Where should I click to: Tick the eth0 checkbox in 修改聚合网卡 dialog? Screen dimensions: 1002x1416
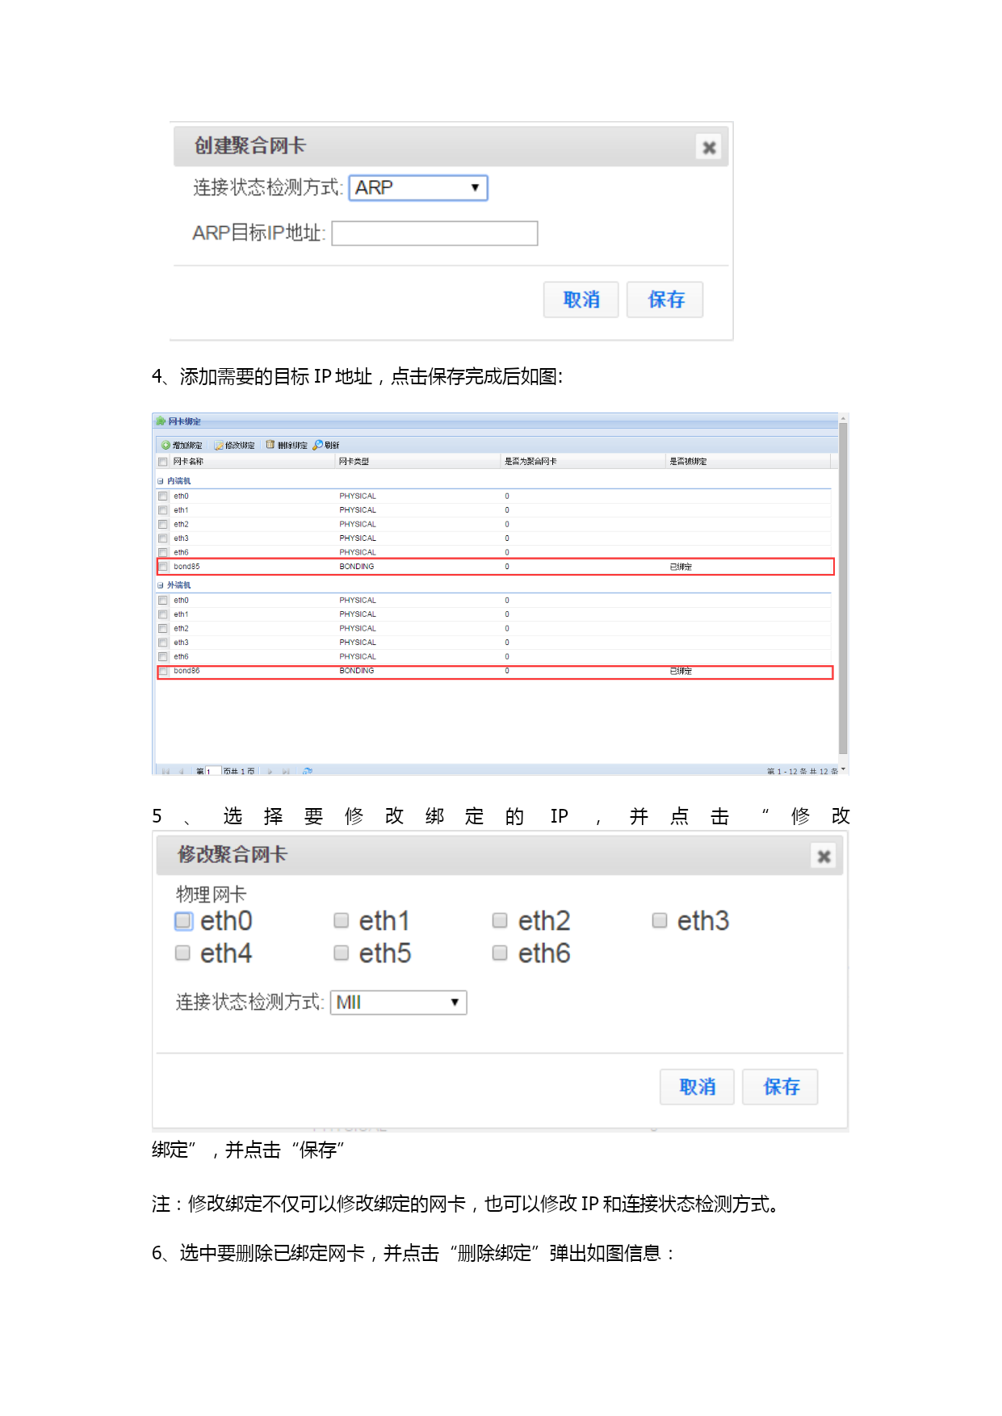(x=184, y=921)
